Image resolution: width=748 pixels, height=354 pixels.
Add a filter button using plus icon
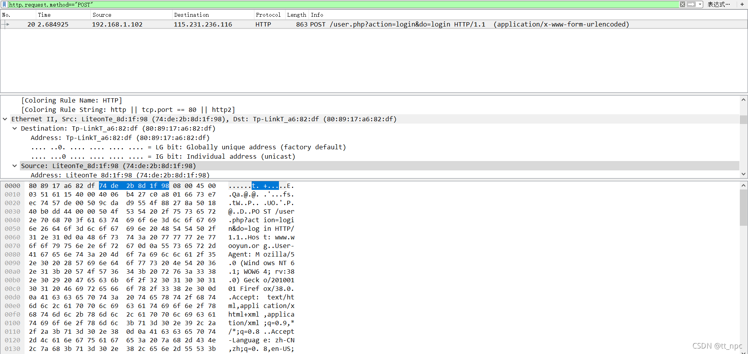point(742,4)
